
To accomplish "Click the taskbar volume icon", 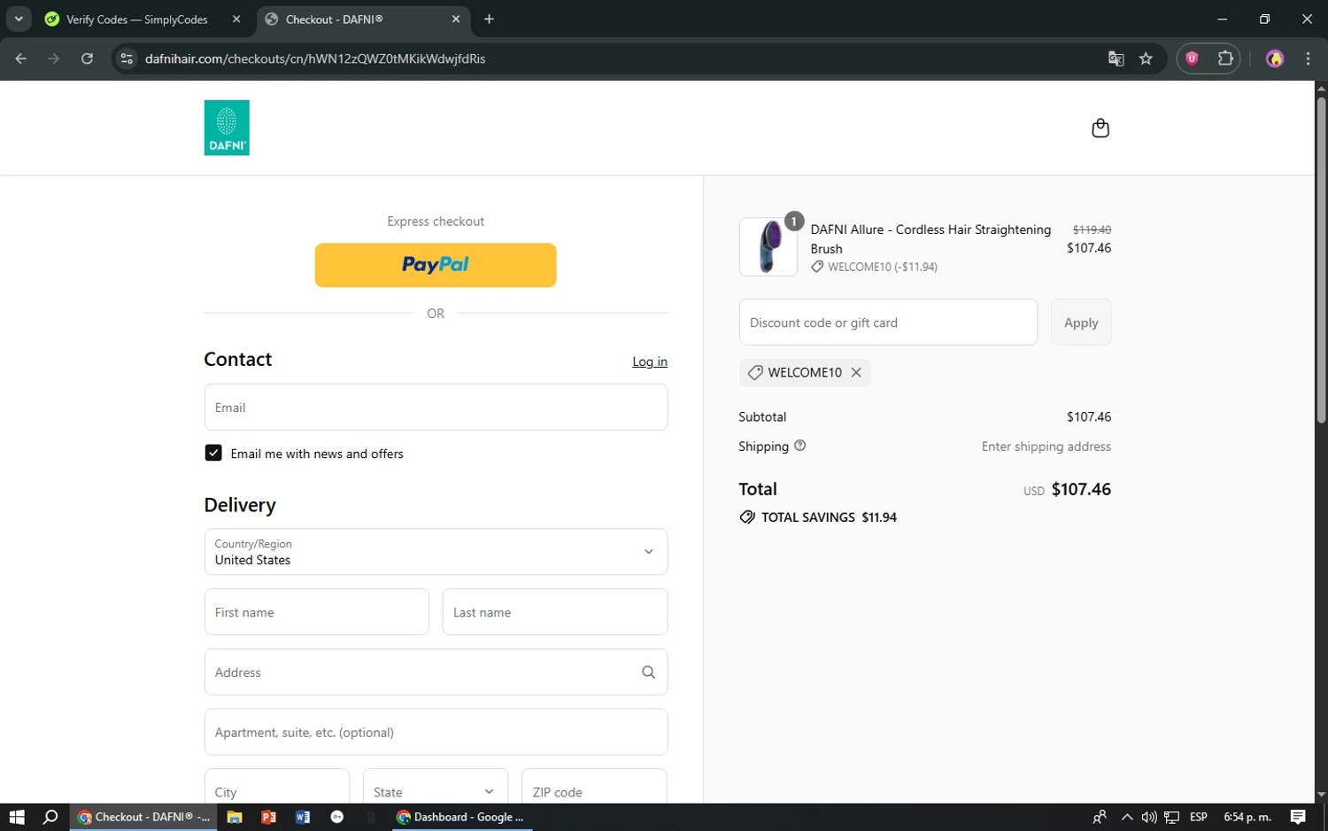I will pyautogui.click(x=1149, y=817).
